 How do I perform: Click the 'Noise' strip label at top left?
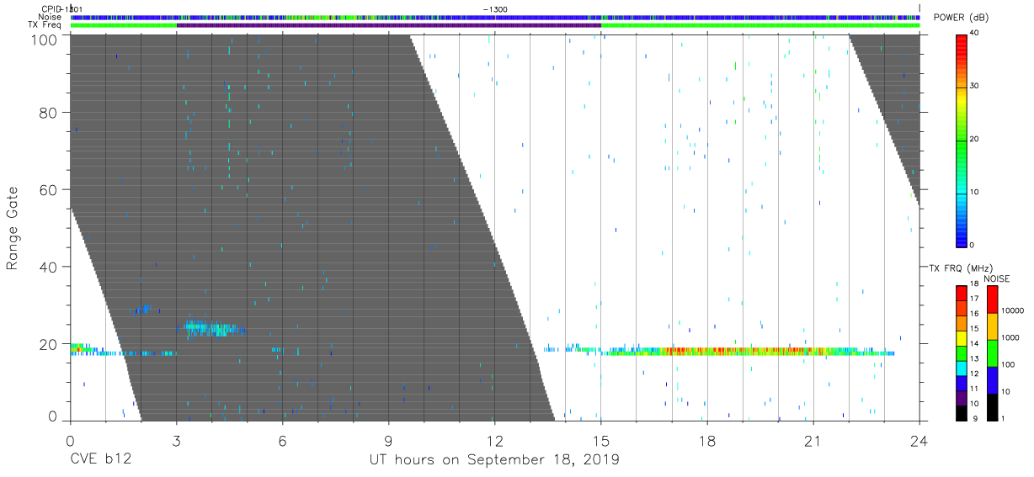pyautogui.click(x=51, y=17)
